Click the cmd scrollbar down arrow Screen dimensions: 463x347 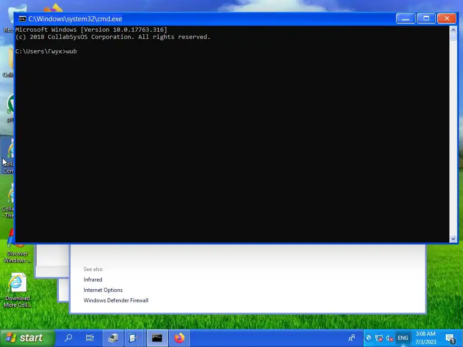453,239
